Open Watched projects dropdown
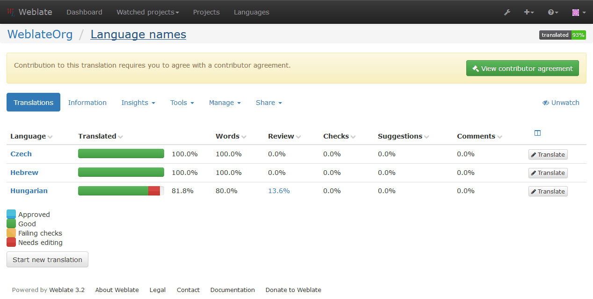Screen dimensions: 593x299 point(148,12)
